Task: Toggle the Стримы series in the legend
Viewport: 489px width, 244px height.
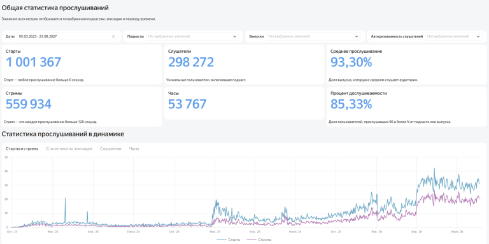Action: click(259, 240)
